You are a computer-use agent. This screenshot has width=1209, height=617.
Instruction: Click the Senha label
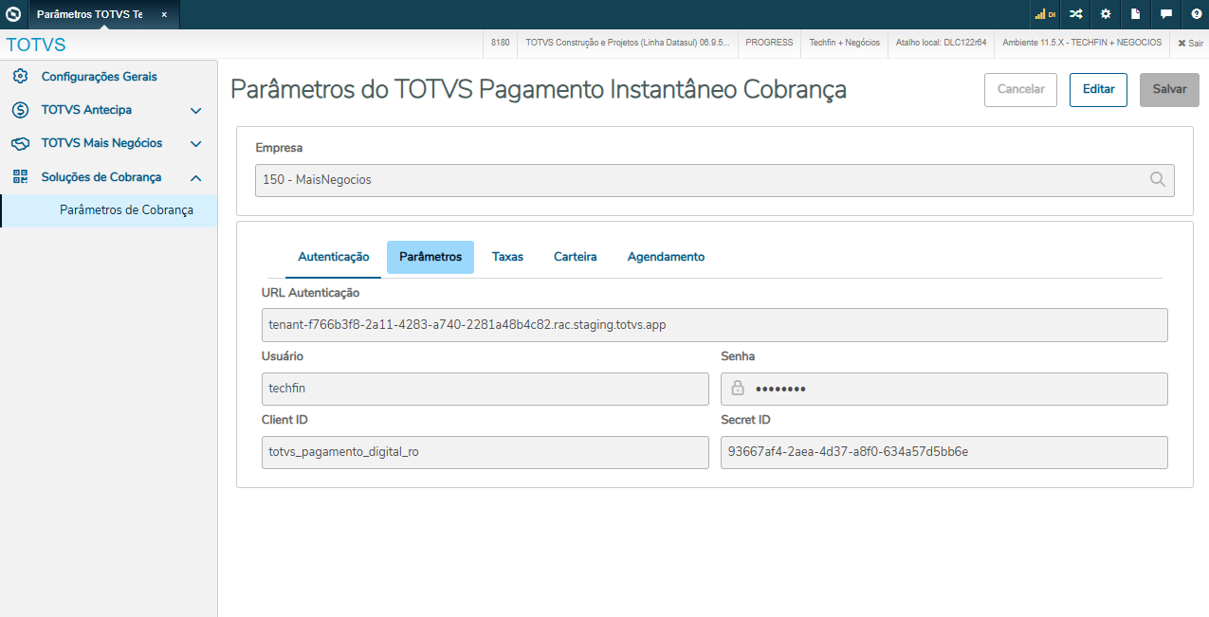click(x=738, y=356)
